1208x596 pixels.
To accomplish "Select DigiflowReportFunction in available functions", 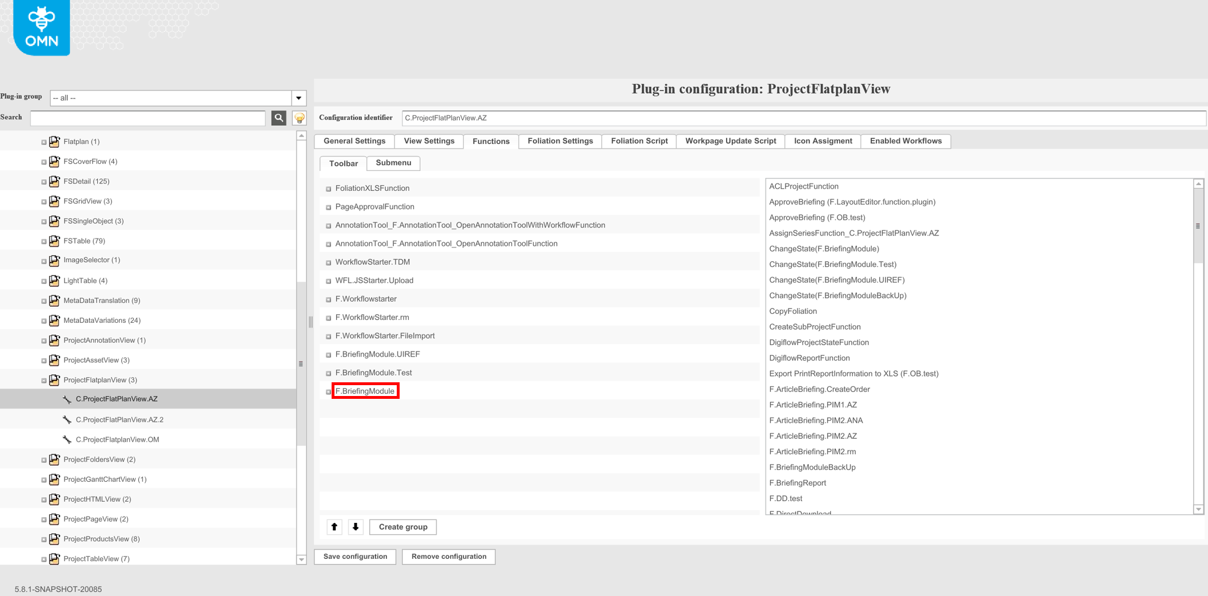I will pos(809,358).
